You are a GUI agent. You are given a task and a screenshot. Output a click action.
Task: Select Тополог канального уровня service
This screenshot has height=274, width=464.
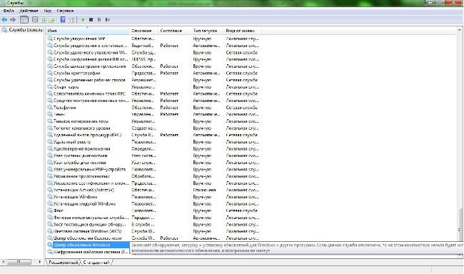[153, 128]
